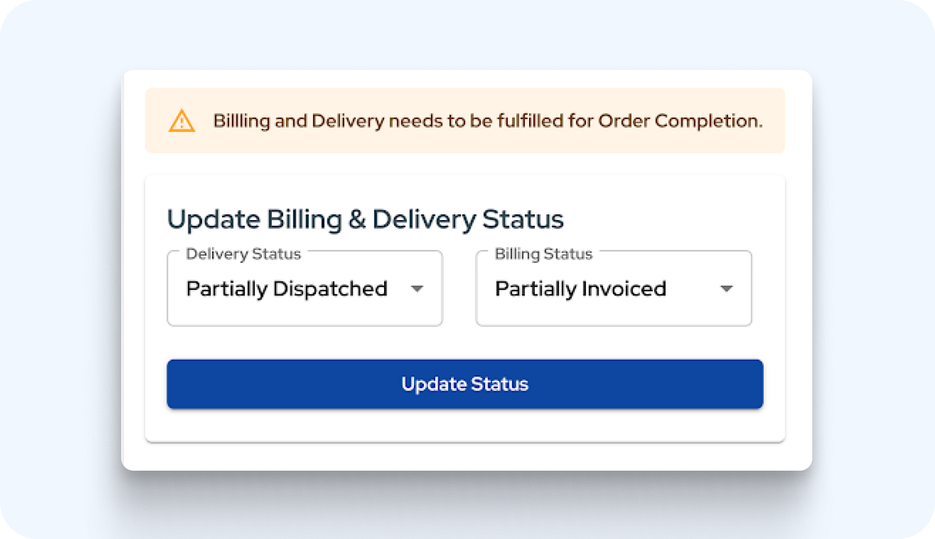Click the "Billing Status" field label
935x539 pixels.
tap(544, 254)
